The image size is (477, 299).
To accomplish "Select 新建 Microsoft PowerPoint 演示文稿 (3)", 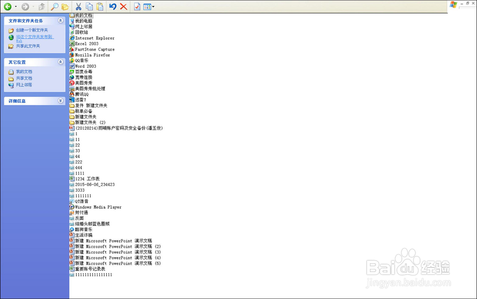I will [x=115, y=252].
